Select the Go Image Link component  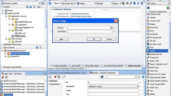(156, 38)
